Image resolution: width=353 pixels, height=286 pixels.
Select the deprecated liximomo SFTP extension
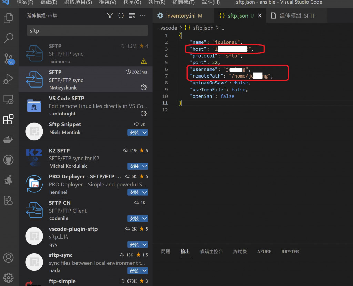(x=85, y=53)
